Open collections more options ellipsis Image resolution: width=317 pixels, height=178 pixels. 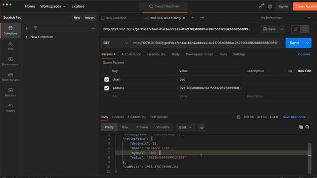pos(94,28)
